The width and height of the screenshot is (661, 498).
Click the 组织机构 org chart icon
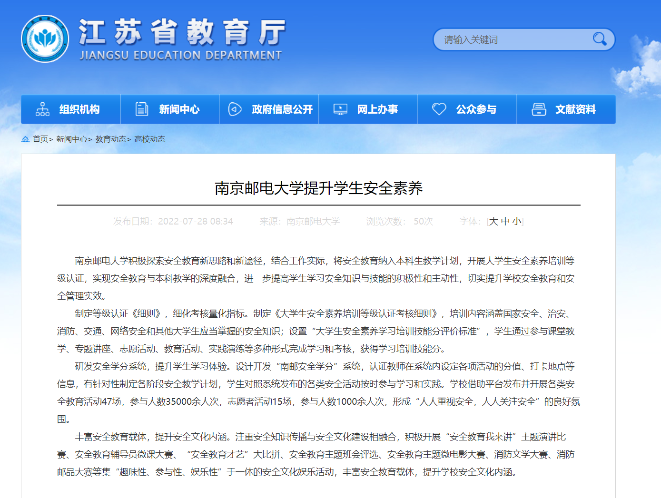[x=42, y=109]
